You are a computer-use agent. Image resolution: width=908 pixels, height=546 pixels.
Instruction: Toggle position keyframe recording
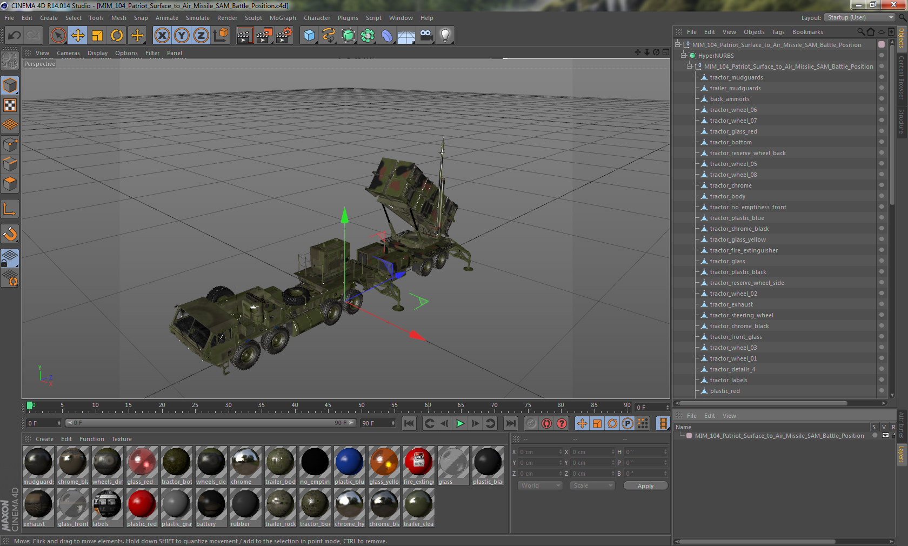point(582,423)
